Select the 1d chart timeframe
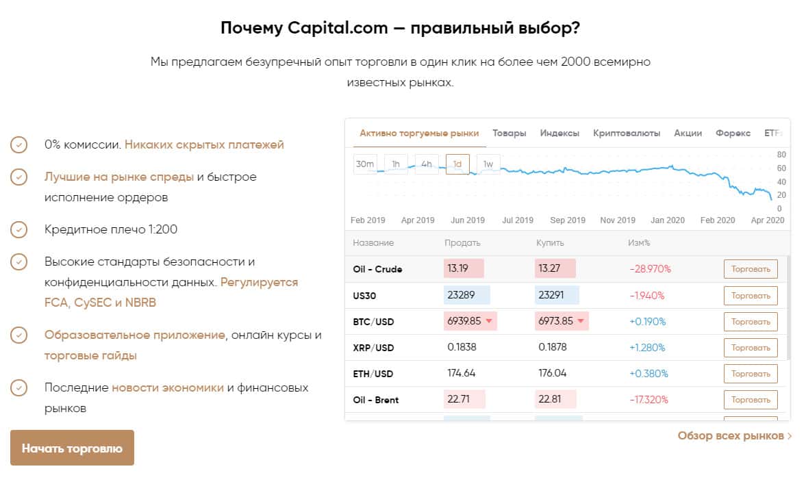The width and height of the screenshot is (806, 497). coord(457,164)
